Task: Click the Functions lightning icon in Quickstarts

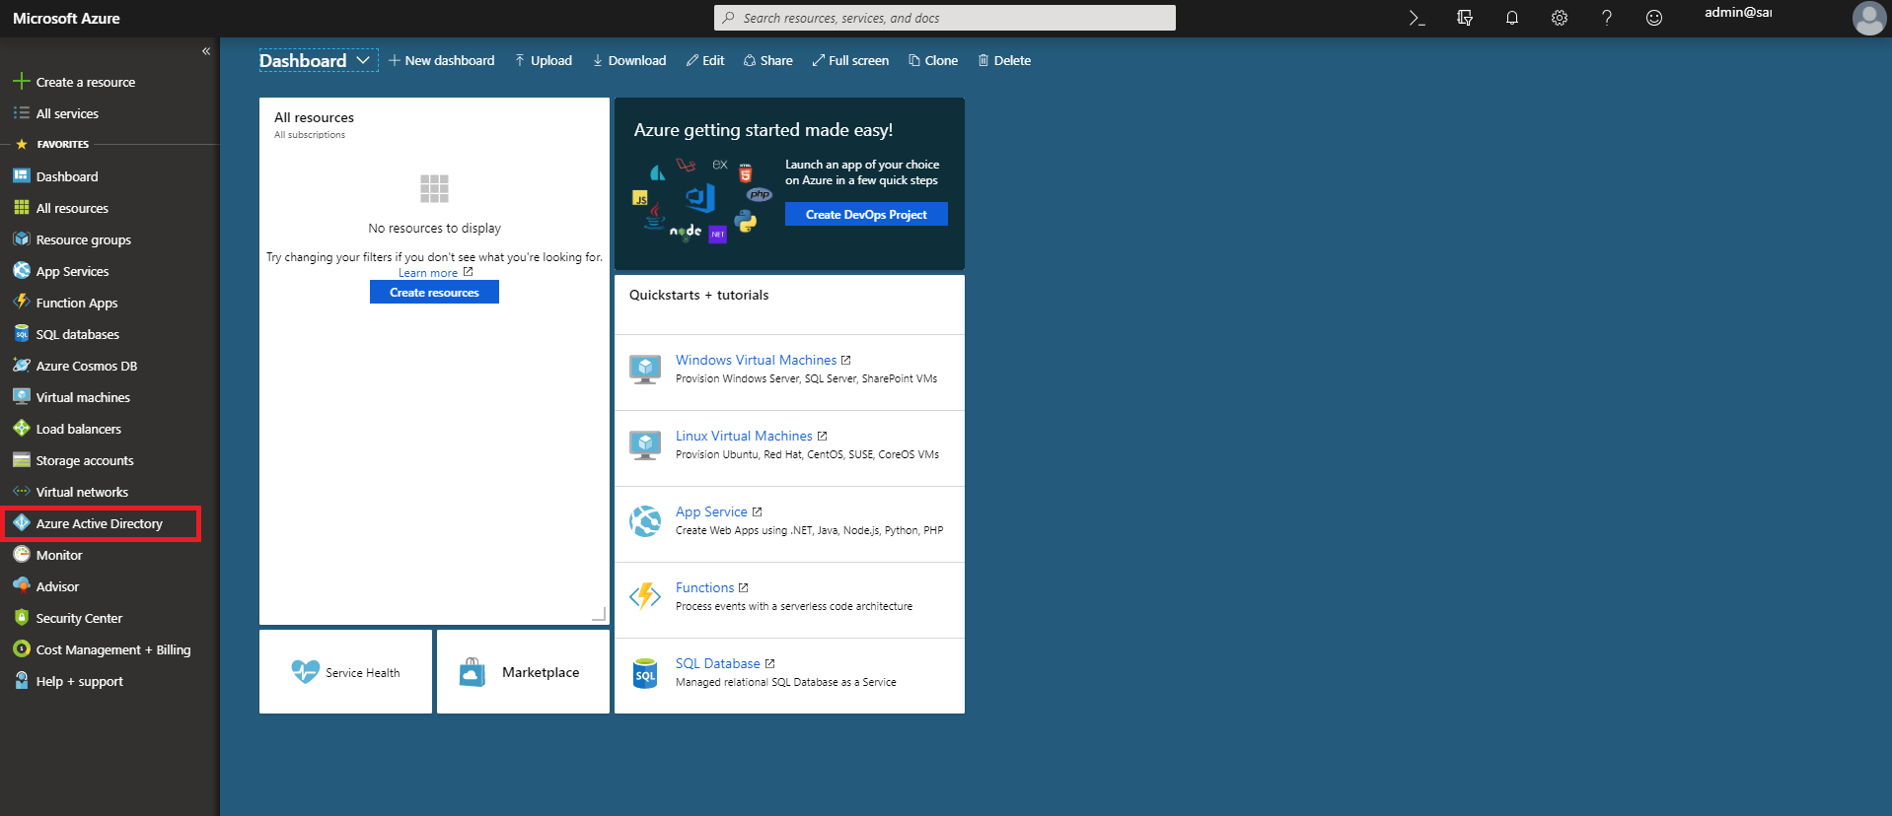Action: coord(645,596)
